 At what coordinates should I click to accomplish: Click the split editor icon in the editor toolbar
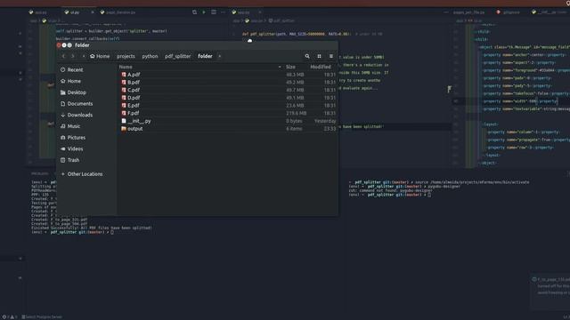pyautogui.click(x=214, y=12)
